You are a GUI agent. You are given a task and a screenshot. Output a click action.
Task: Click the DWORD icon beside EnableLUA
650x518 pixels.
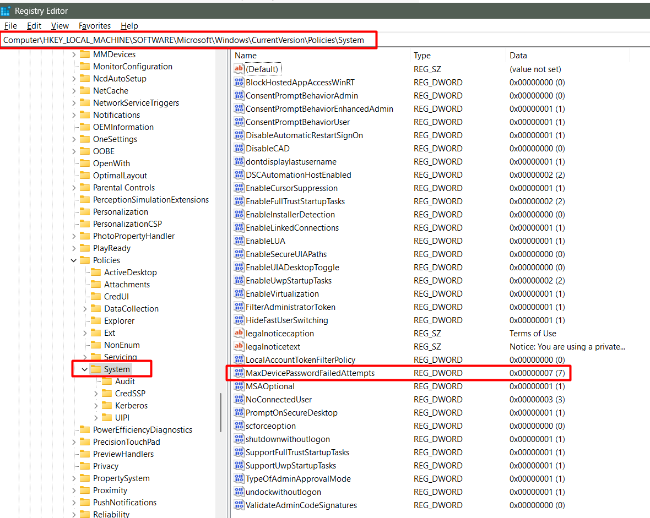coord(239,241)
